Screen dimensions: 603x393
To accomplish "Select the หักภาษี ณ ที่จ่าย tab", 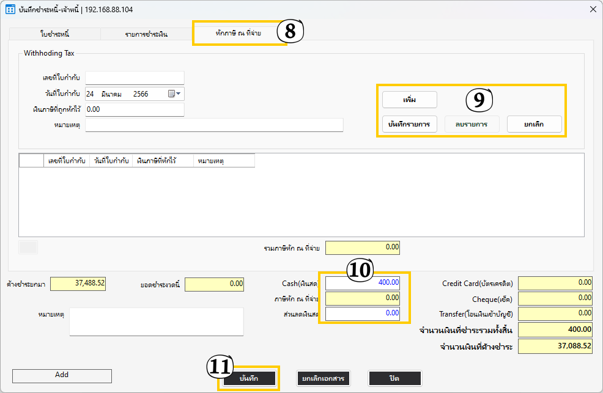I will click(x=238, y=33).
